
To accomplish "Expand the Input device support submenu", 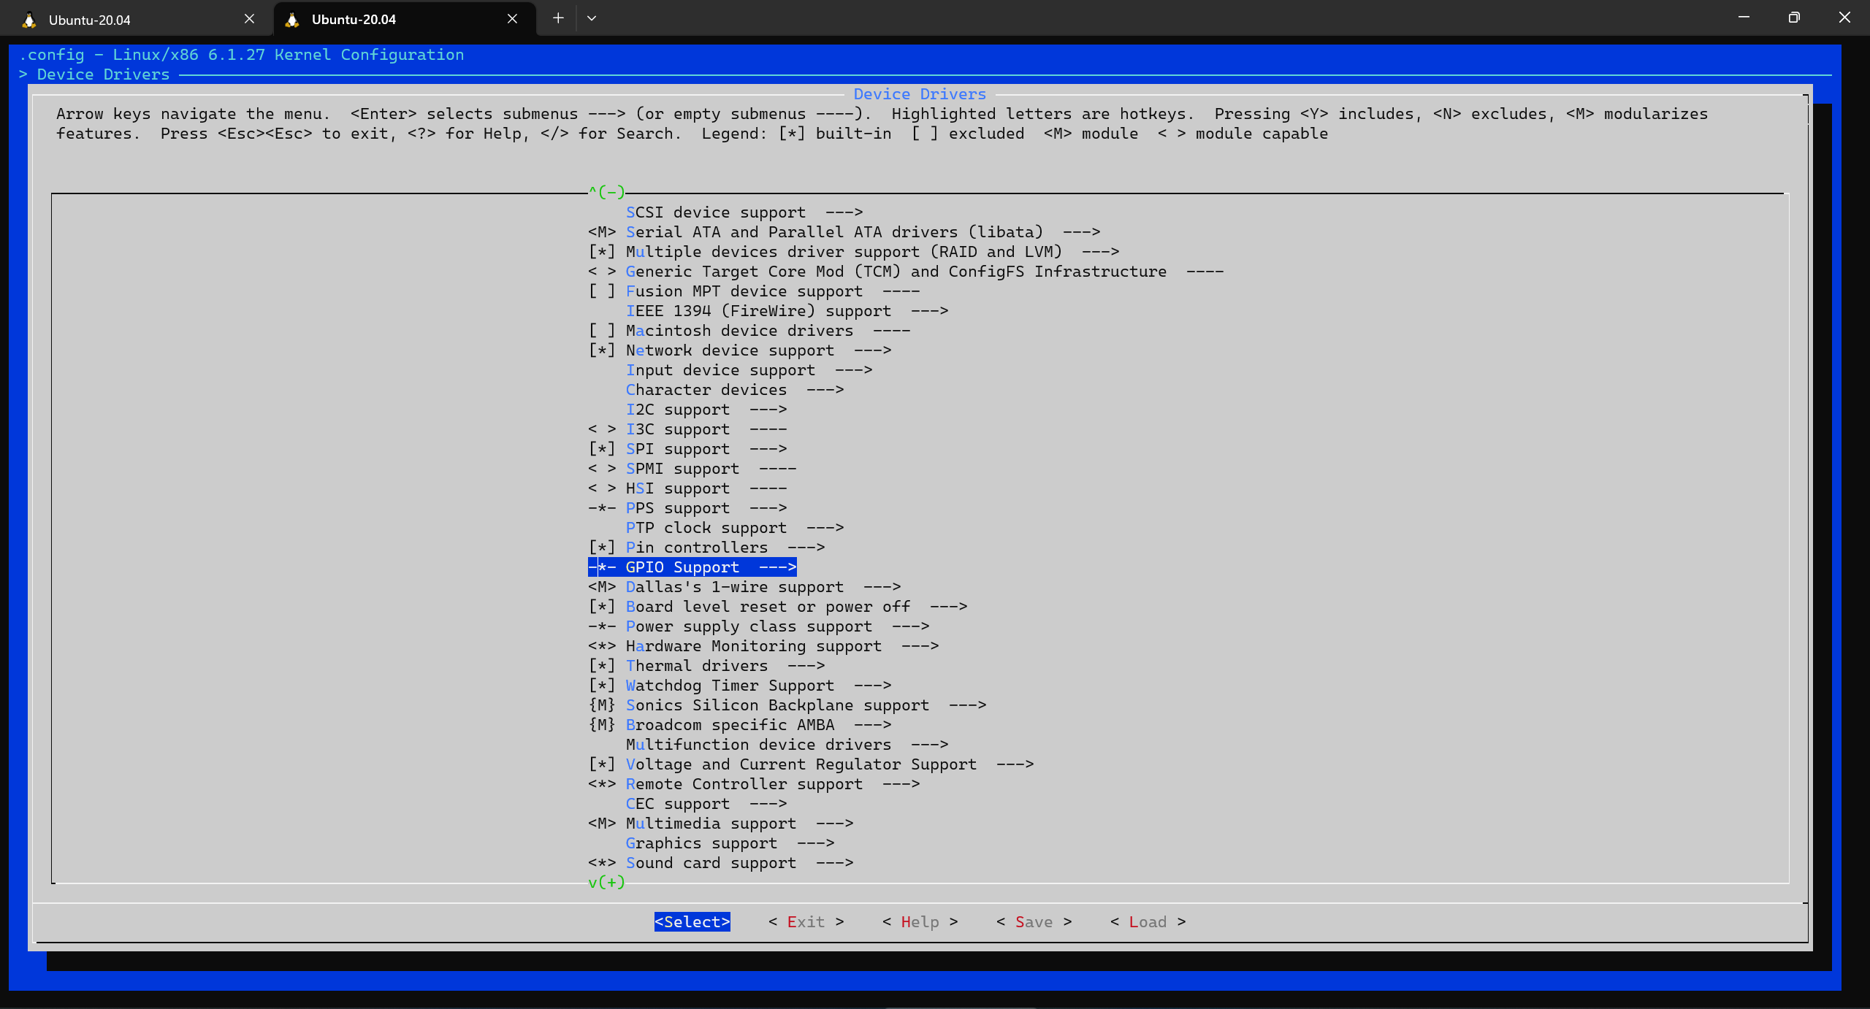I will pos(720,369).
